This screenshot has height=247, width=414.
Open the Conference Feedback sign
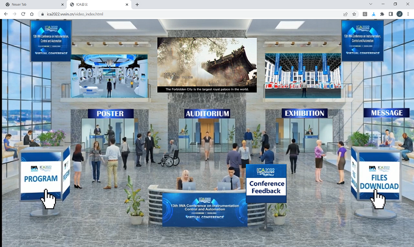266,183
